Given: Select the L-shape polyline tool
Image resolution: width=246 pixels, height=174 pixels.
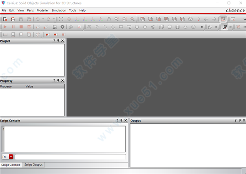Looking at the screenshot, I should tap(129, 27).
